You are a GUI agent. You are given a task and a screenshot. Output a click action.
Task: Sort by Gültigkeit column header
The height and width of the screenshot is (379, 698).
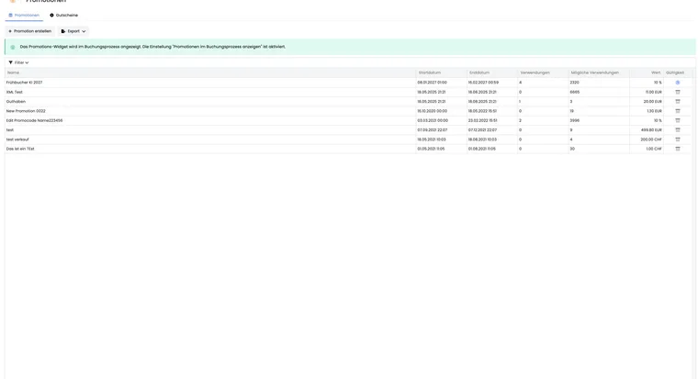tap(675, 72)
